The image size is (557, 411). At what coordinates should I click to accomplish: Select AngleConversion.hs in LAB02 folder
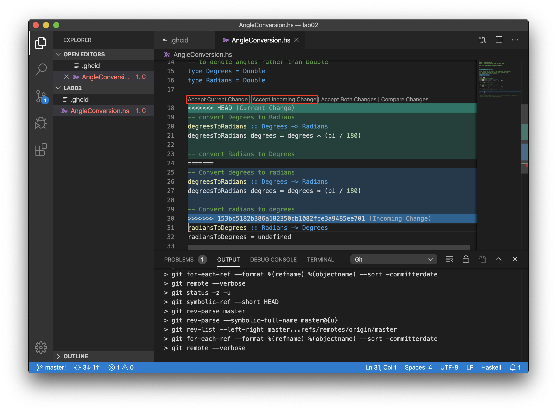tap(100, 111)
